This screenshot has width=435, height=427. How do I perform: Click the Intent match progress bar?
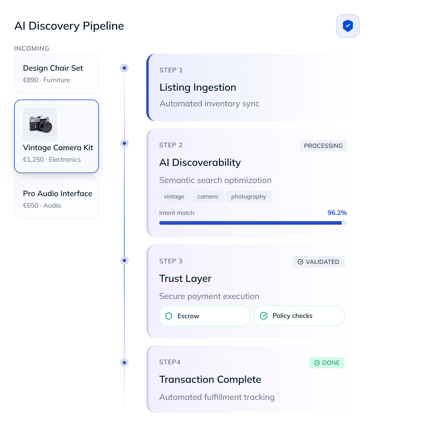(x=253, y=223)
